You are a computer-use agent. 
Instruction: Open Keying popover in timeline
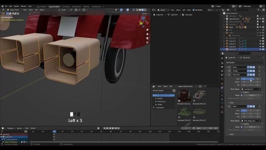point(20,128)
